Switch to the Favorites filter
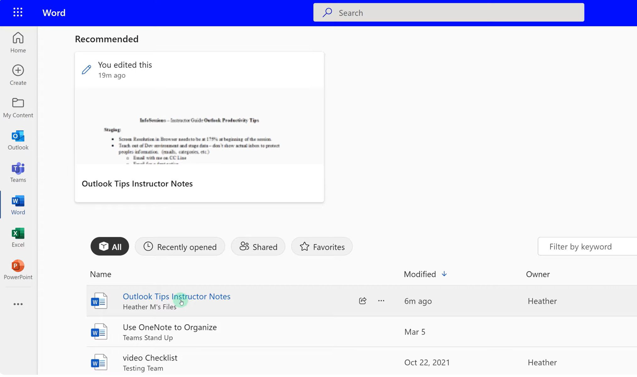The image size is (637, 377). coord(322,246)
